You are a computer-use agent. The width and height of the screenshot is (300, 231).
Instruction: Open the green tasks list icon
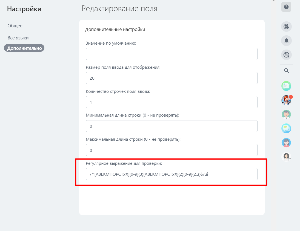pos(286,86)
